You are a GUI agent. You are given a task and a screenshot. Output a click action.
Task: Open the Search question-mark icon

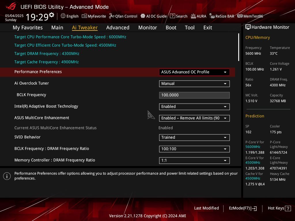point(173,16)
